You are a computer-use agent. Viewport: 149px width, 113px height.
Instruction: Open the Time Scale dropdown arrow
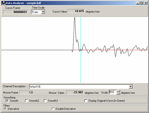coord(43,12)
